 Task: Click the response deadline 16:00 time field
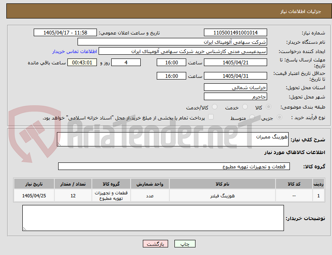click(x=171, y=62)
